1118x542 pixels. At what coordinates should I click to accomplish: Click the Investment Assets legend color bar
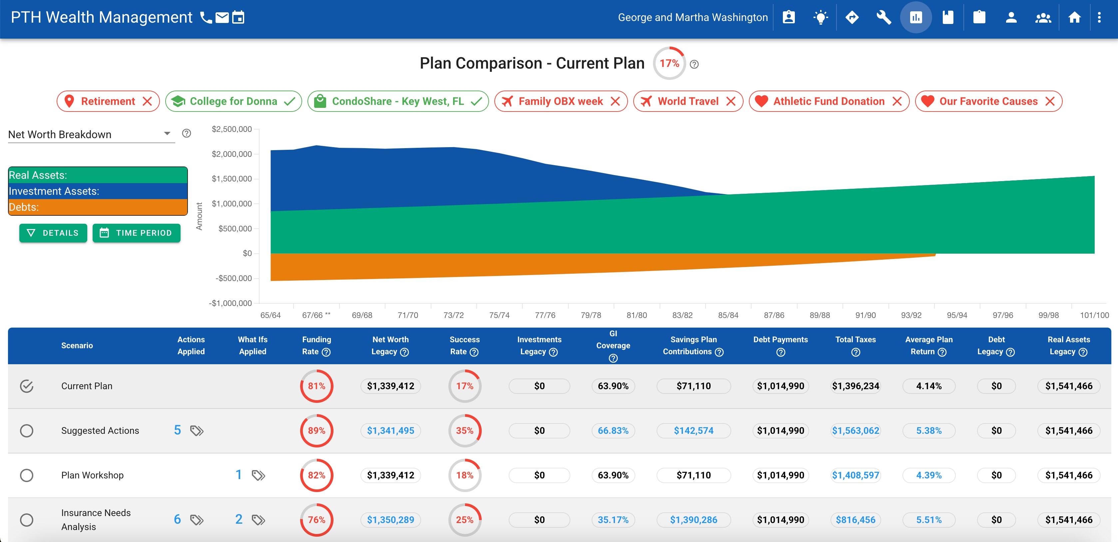pyautogui.click(x=98, y=191)
